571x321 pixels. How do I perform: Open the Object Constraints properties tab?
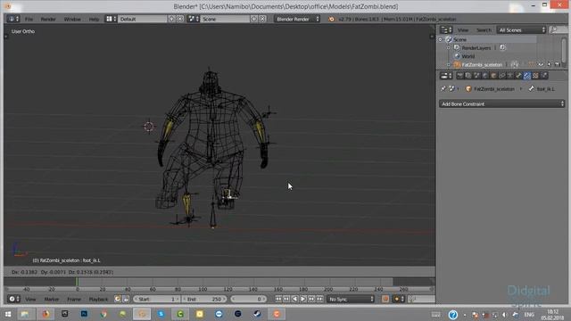click(x=501, y=76)
